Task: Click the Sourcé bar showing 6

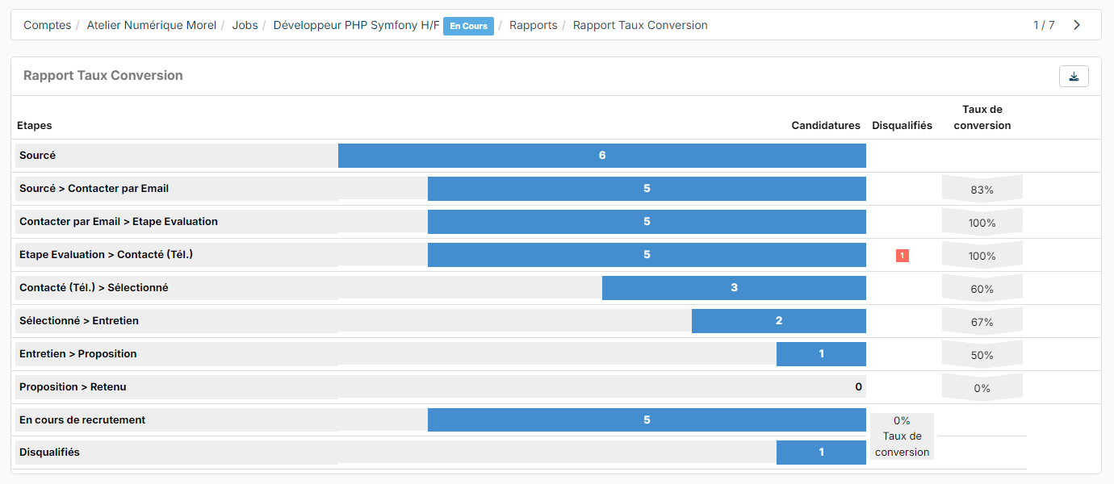Action: 602,156
